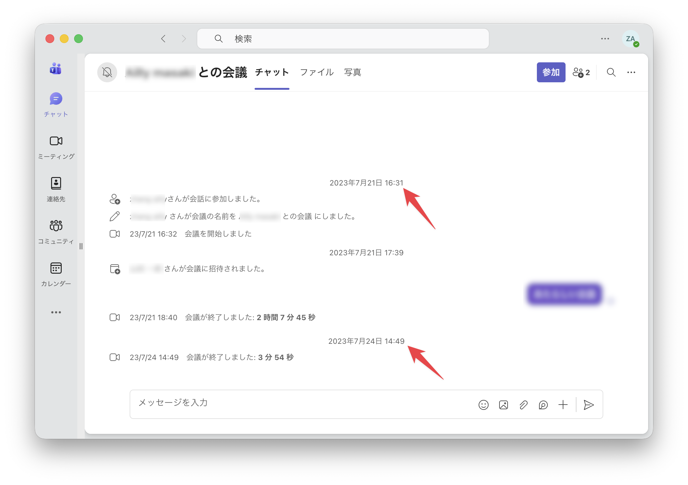Image resolution: width=688 pixels, height=485 pixels.
Task: Click the 2023年7月21日 16:31 timestamp
Action: [x=366, y=183]
